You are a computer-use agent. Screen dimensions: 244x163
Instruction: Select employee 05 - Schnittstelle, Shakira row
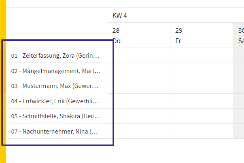(57, 116)
